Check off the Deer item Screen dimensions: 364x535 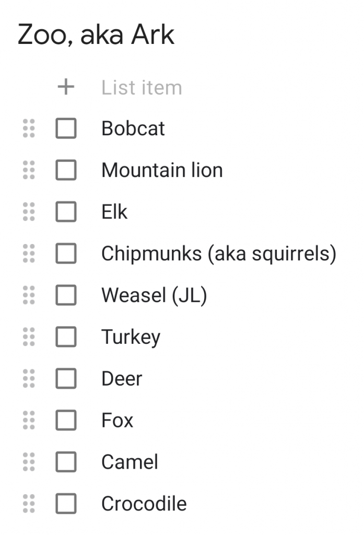click(66, 379)
